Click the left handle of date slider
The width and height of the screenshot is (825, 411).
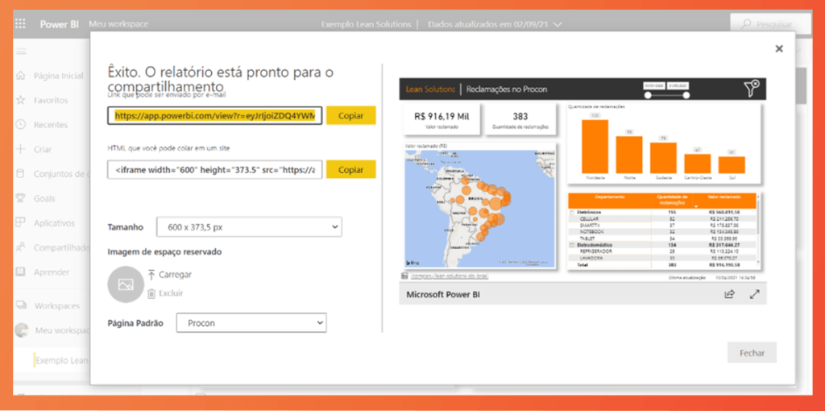648,95
